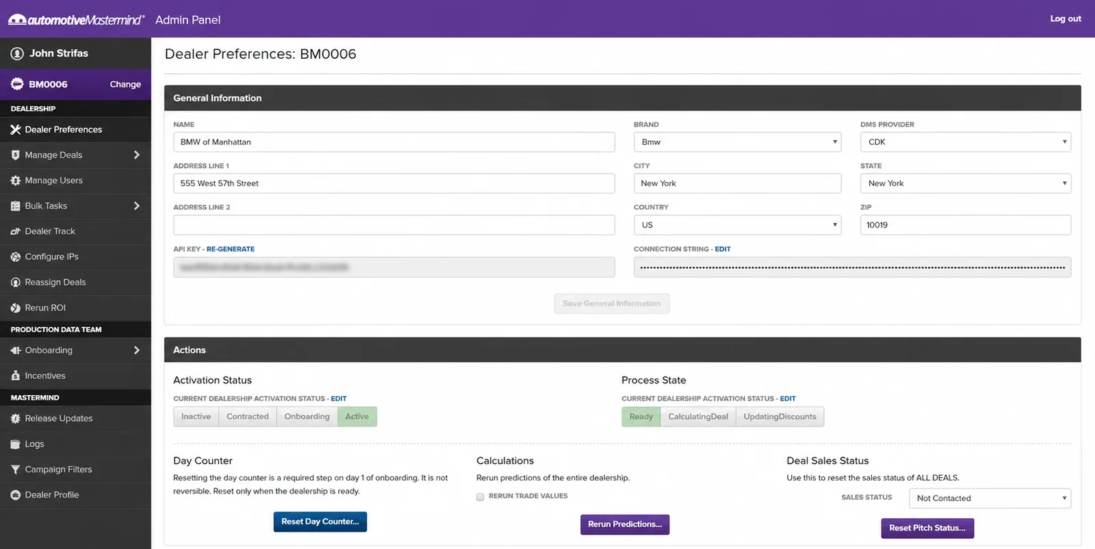Open Reassign Deals in the sidebar

75,282
